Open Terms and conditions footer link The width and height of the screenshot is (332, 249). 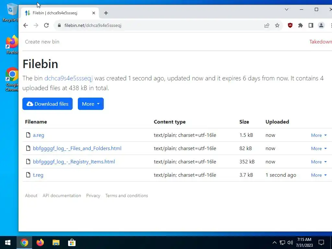127,196
